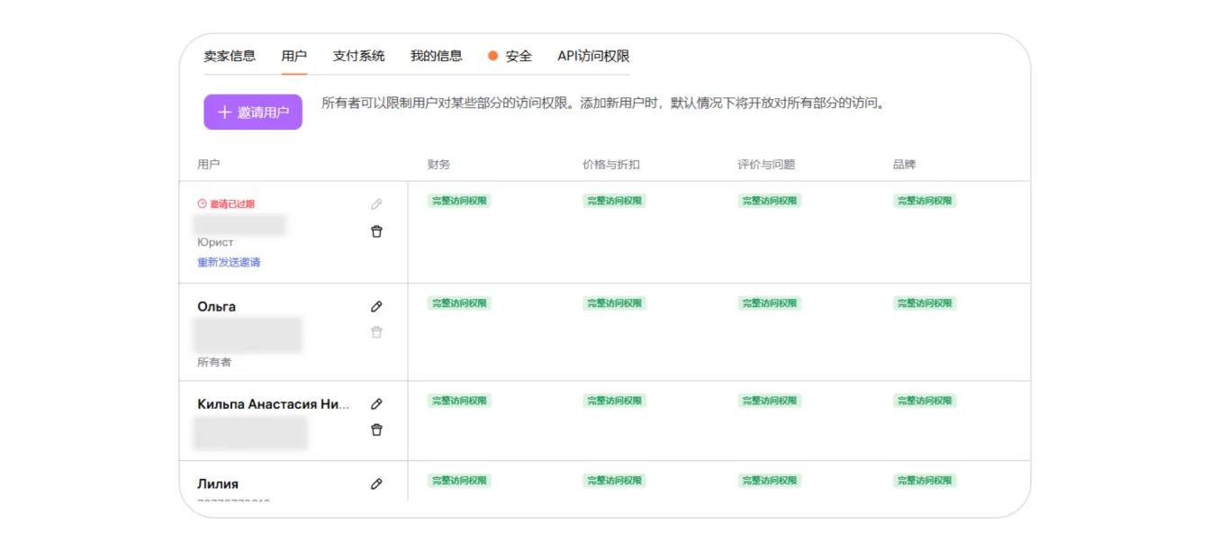Click Кильпа's 价格与折扣 access badge

pos(614,401)
